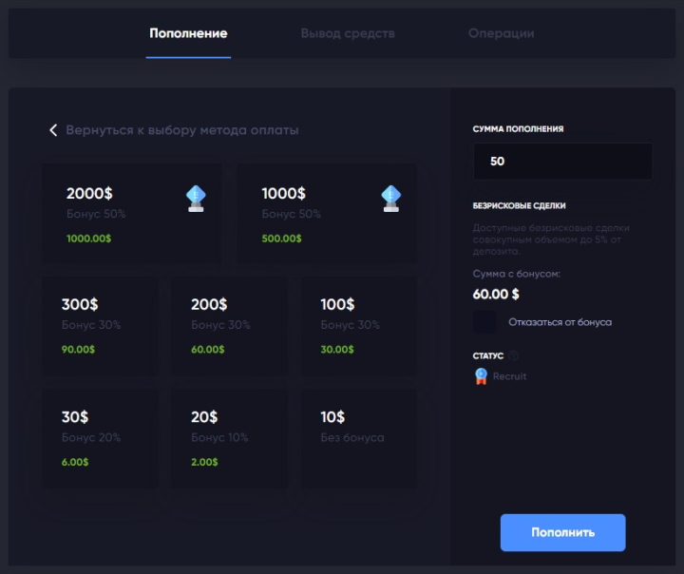Image resolution: width=684 pixels, height=574 pixels.
Task: Click the Recruit status label
Action: tap(509, 376)
